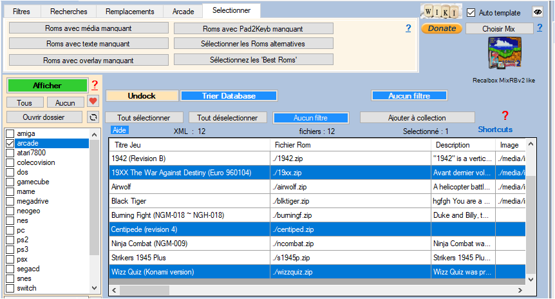The image size is (555, 299).
Task: Click the eye icon beside Auto template
Action: click(x=538, y=12)
